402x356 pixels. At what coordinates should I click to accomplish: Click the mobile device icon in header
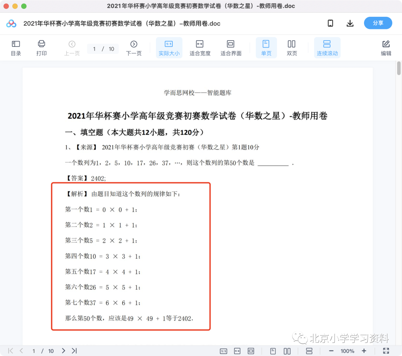coord(331,23)
